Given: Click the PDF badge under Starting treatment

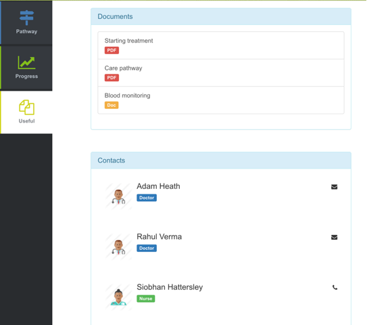Looking at the screenshot, I should [x=112, y=50].
